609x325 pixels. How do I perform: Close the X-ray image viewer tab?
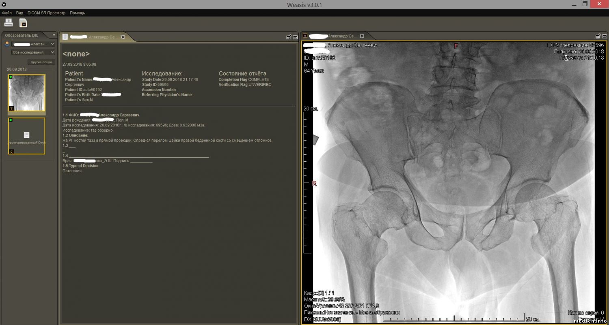point(362,36)
